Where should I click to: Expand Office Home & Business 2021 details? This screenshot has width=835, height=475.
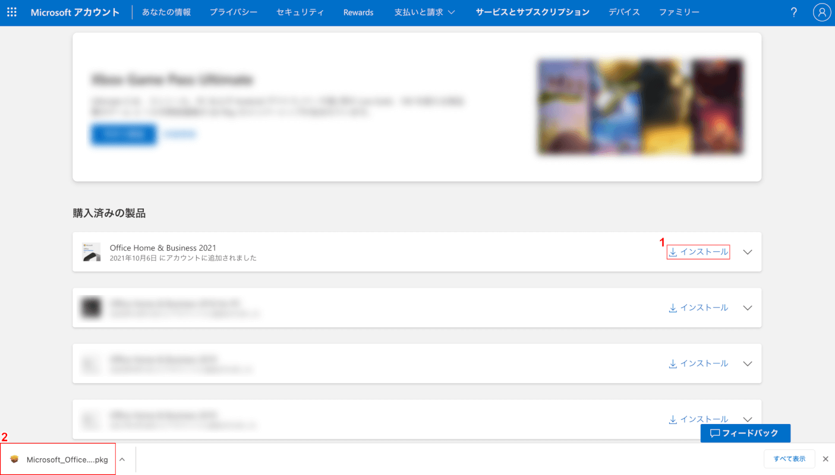[x=748, y=252]
